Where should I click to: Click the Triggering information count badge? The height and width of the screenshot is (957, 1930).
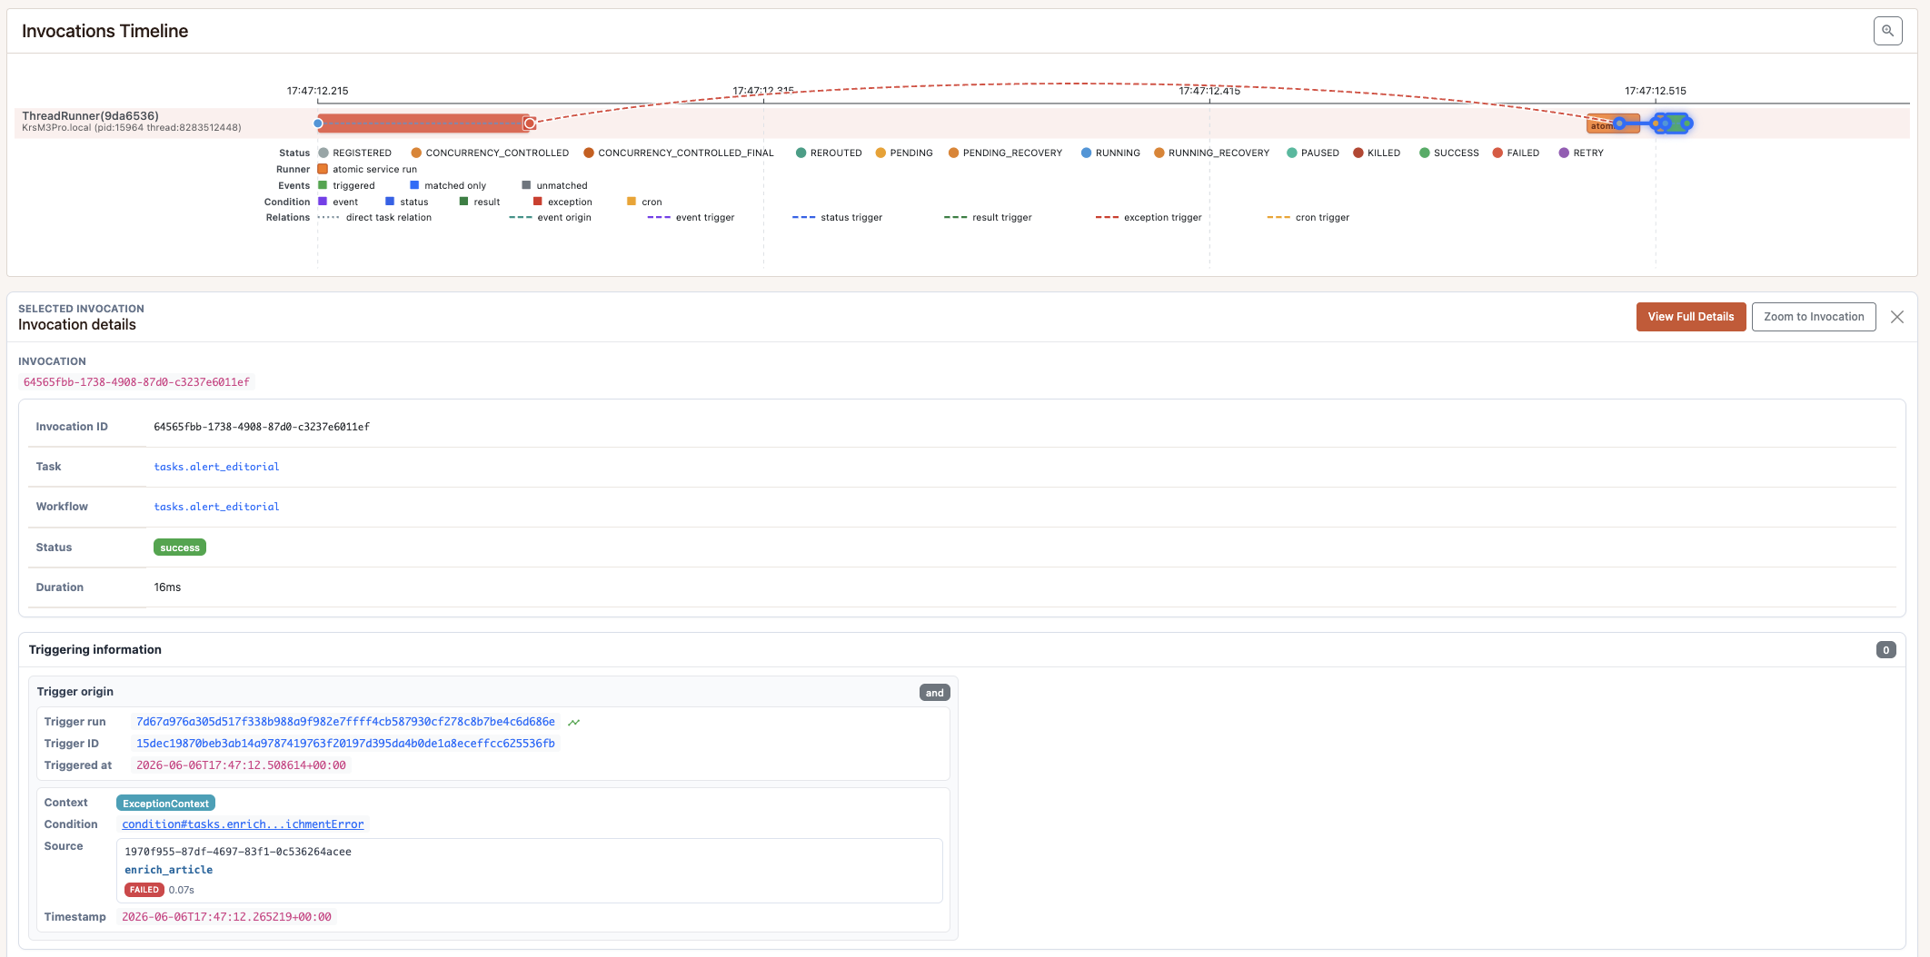point(1886,650)
